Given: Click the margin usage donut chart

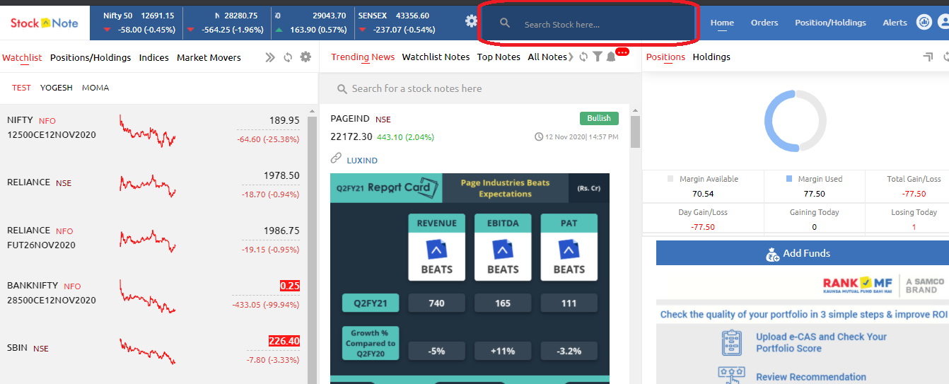Looking at the screenshot, I should coord(796,121).
